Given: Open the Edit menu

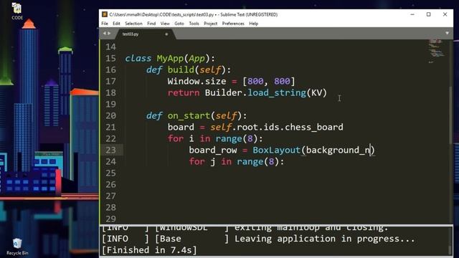Looking at the screenshot, I should pyautogui.click(x=116, y=24).
